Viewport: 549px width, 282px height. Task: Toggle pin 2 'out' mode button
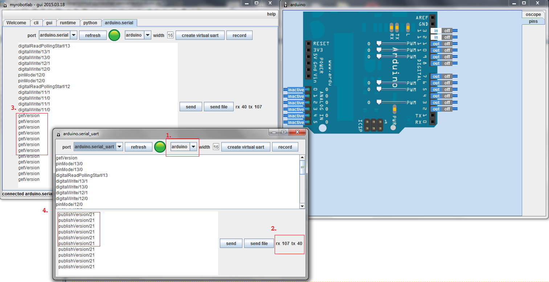(x=436, y=109)
